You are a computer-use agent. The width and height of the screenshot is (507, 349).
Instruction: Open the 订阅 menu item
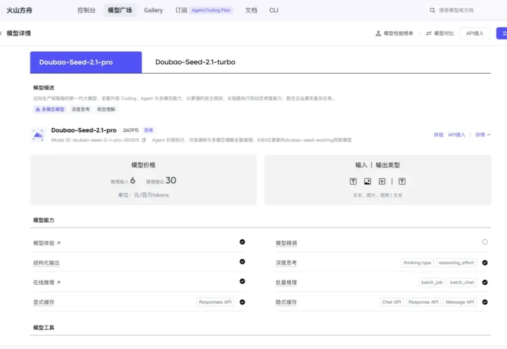(181, 10)
